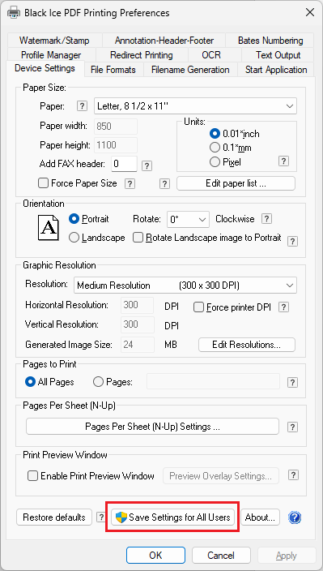Enable the Force Paper Size checkbox
Screen dimensions: 323x571
coord(43,183)
